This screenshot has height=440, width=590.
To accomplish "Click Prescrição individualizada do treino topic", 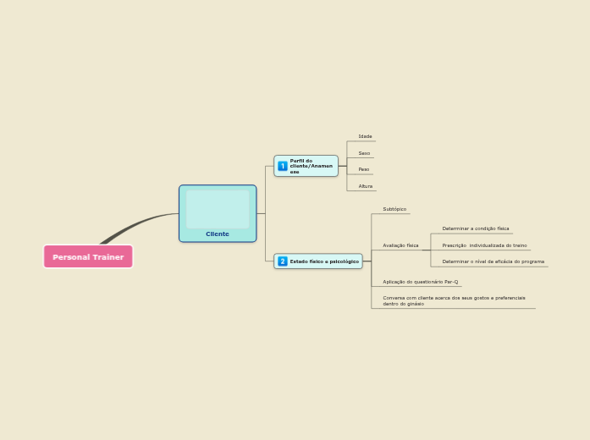I will tap(484, 245).
